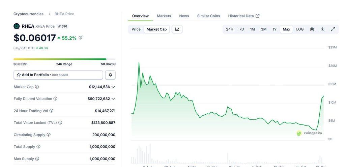Click the Market Cap info icon
This screenshot has width=348, height=167.
[37, 87]
